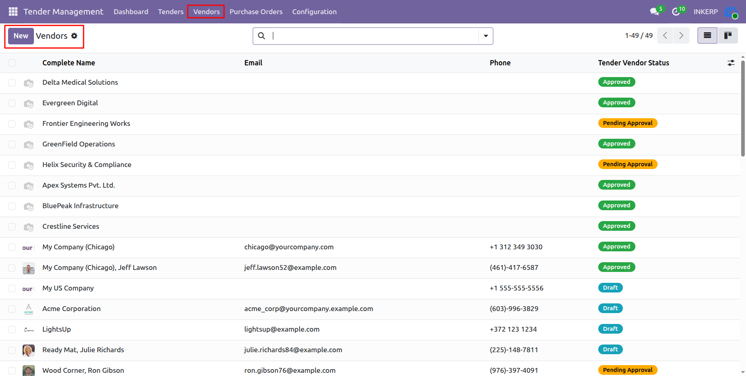Toggle the select-all header checkbox
Viewport: 746px width, 376px height.
(x=12, y=63)
